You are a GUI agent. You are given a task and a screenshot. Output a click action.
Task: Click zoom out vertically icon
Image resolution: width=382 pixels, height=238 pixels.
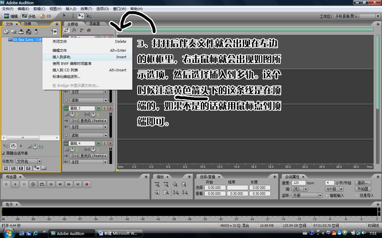(x=185, y=192)
